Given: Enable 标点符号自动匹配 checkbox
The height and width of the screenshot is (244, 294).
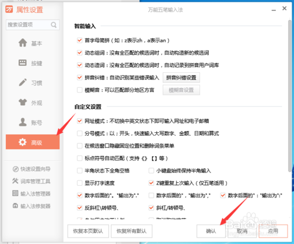Looking at the screenshot, I should coord(79,158).
